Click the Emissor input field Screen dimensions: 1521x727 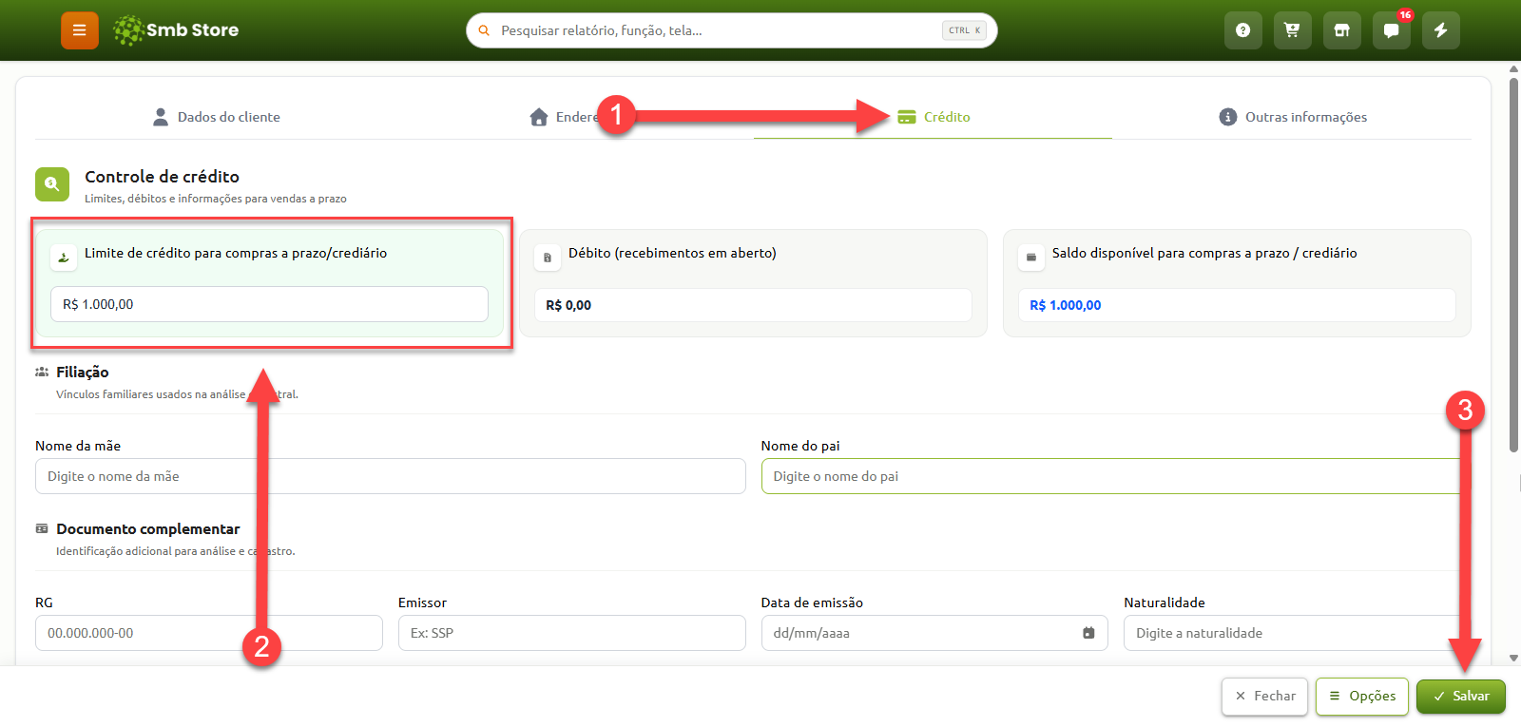[571, 633]
